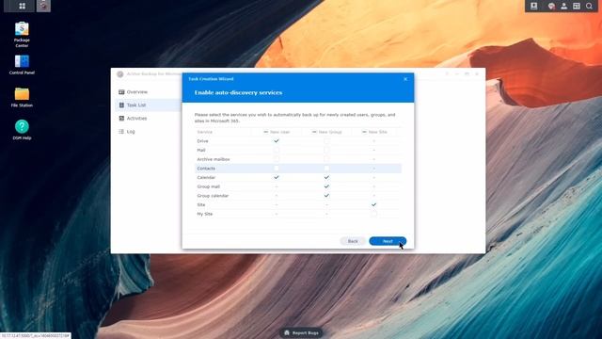Screen dimensions: 602x339
Task: Click the Service column header
Action: coord(205,132)
